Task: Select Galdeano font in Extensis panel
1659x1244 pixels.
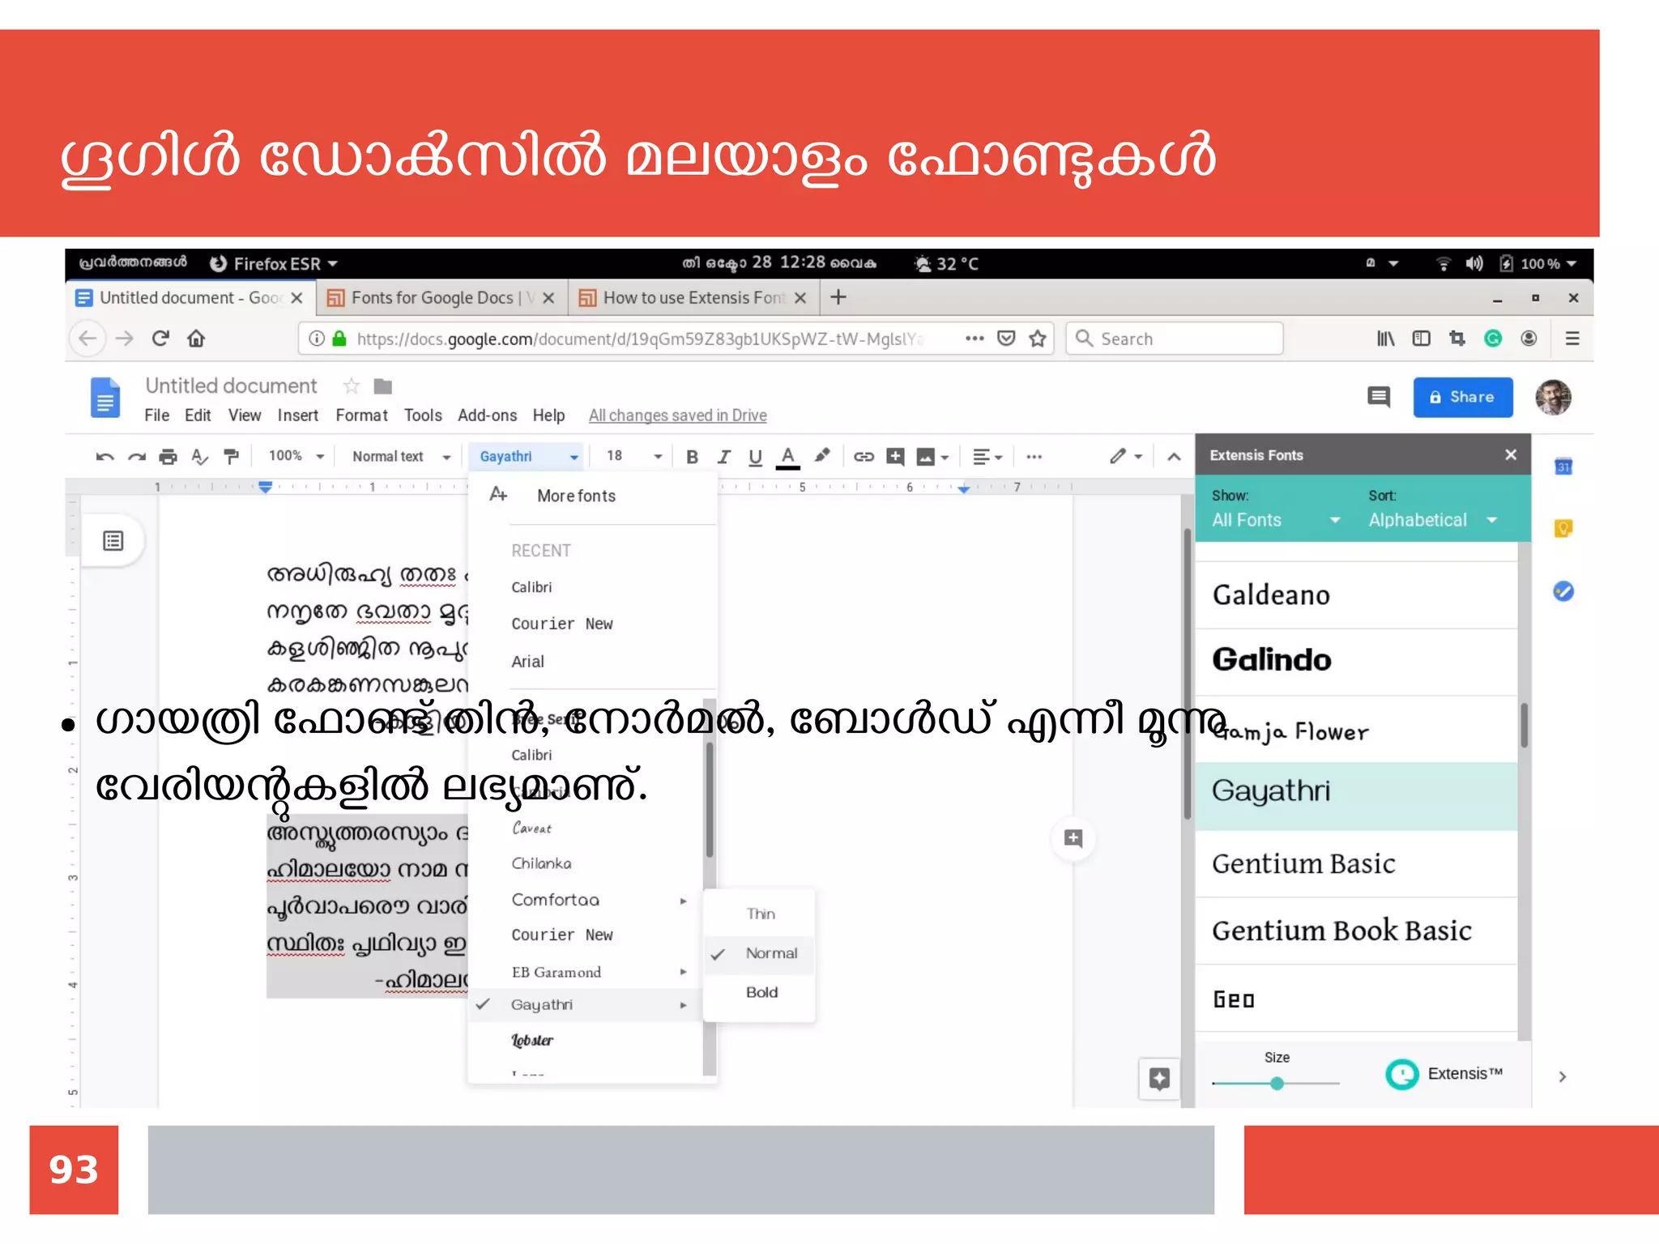Action: pyautogui.click(x=1356, y=595)
